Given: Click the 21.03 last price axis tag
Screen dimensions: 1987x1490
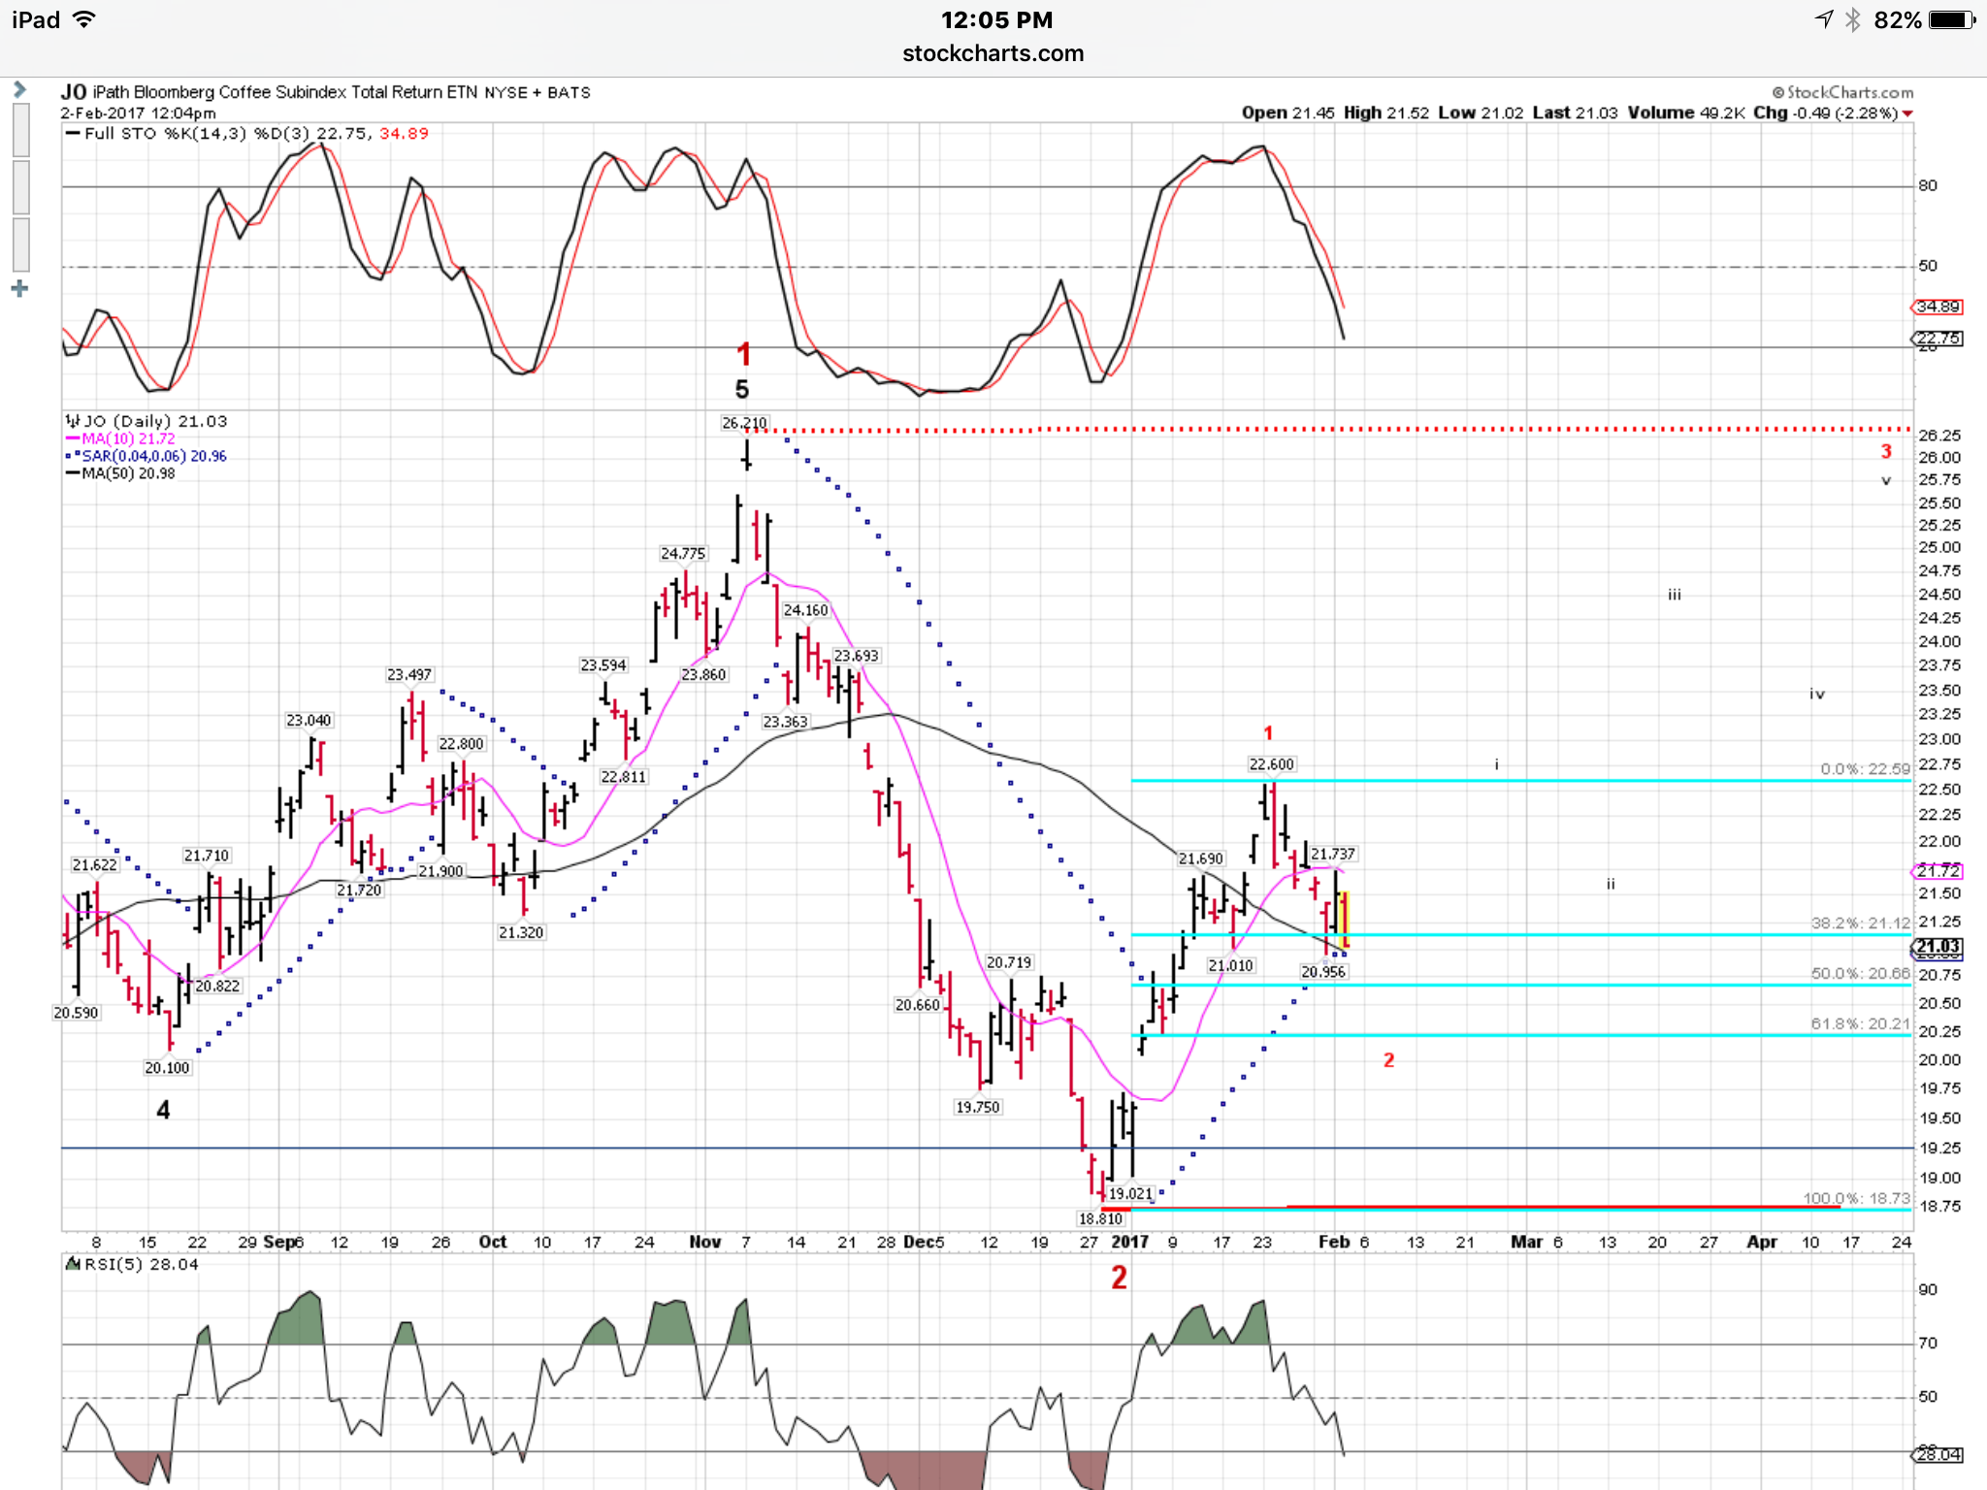Looking at the screenshot, I should tap(1938, 946).
